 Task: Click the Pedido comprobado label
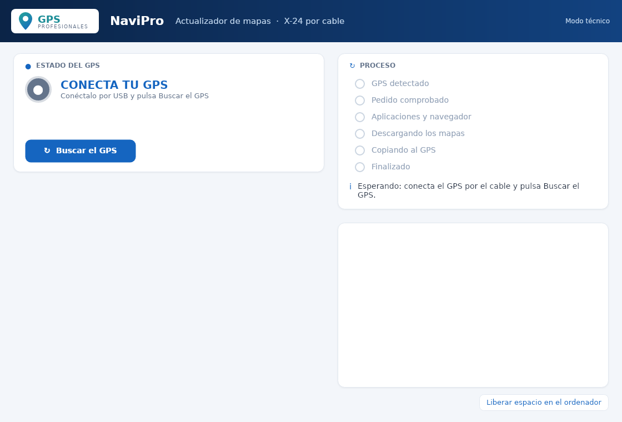(410, 100)
